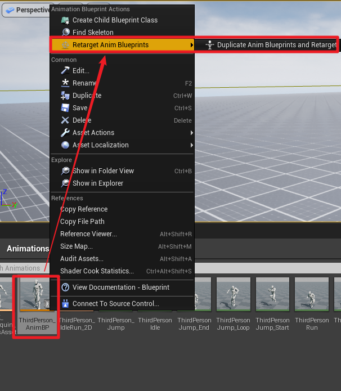
Task: Select Audit Assets menu entry
Action: (x=122, y=259)
